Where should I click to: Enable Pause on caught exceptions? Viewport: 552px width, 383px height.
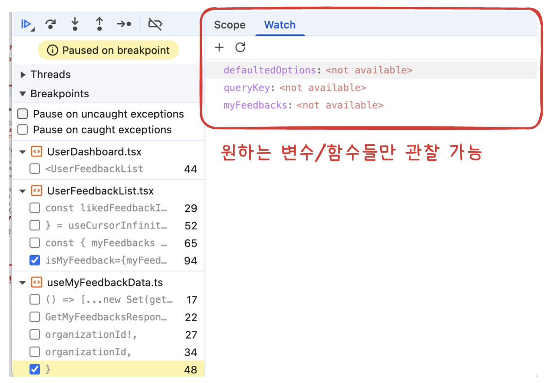pos(22,130)
